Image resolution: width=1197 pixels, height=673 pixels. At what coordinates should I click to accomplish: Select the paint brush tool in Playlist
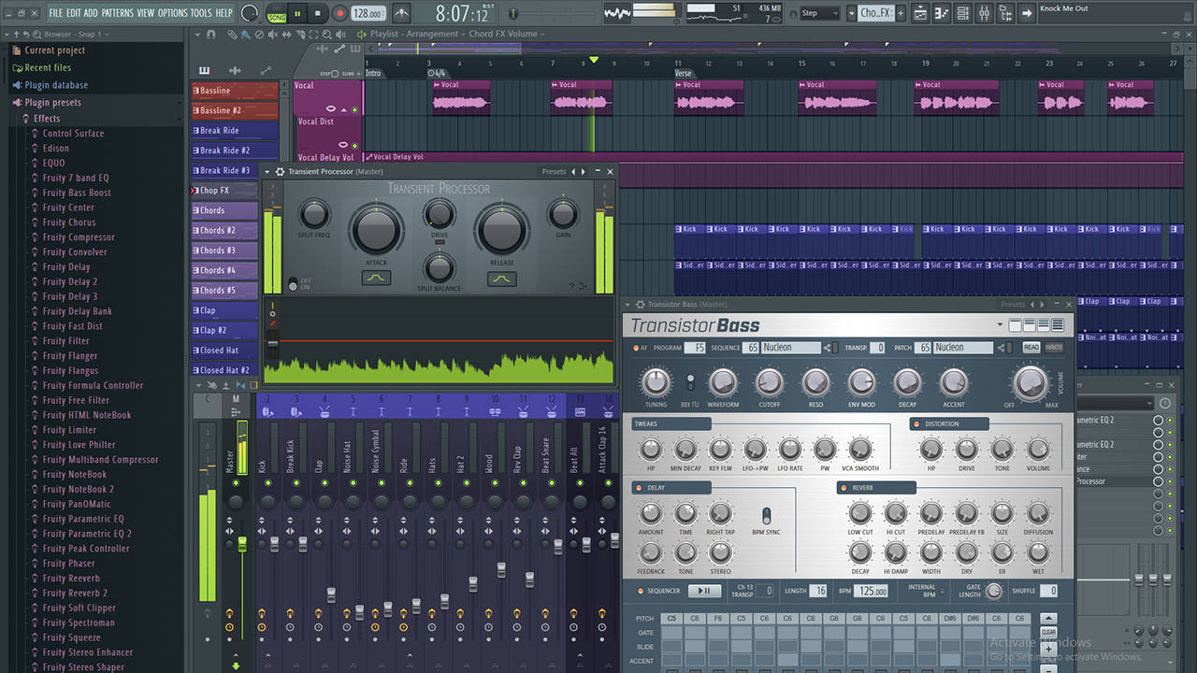245,35
